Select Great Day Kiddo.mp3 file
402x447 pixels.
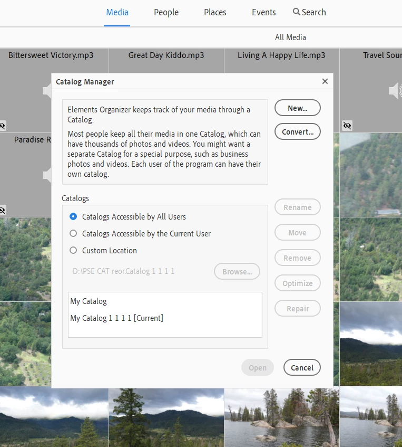tap(166, 55)
